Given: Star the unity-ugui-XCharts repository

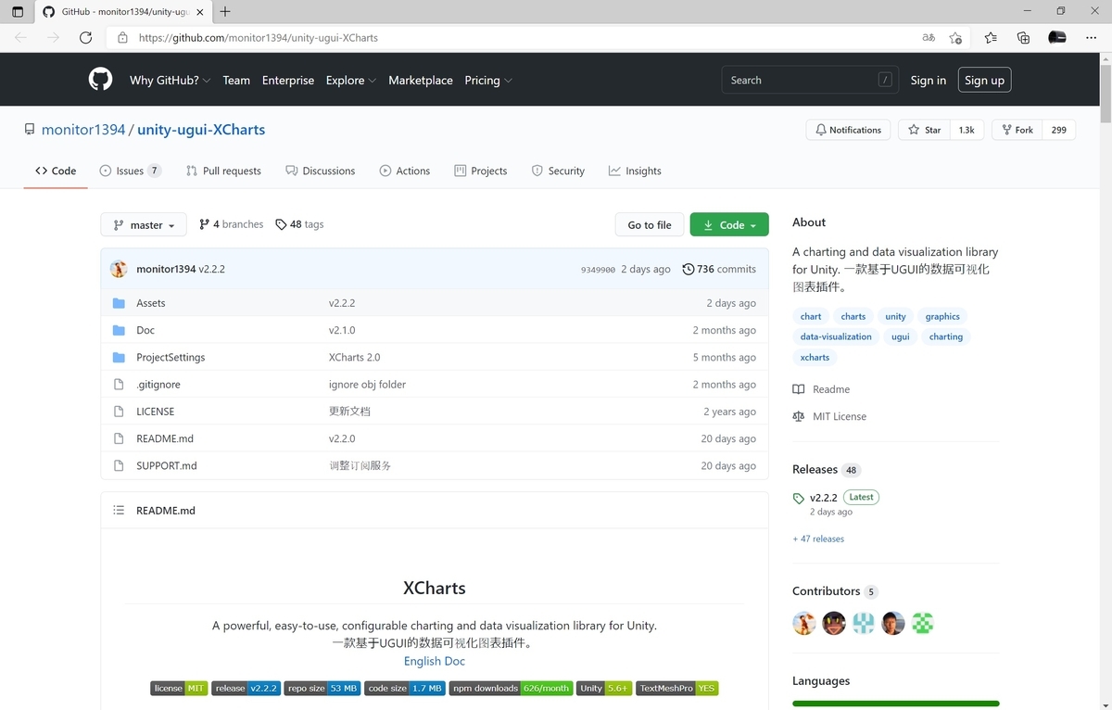Looking at the screenshot, I should click(924, 130).
